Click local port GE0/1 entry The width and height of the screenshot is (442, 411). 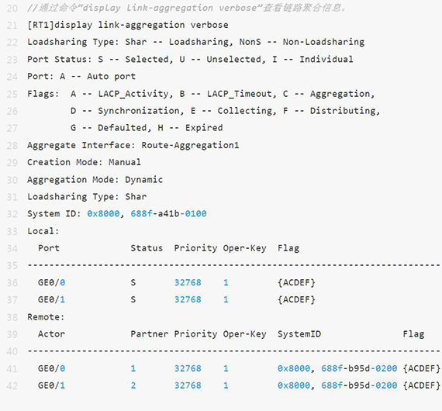(x=52, y=299)
